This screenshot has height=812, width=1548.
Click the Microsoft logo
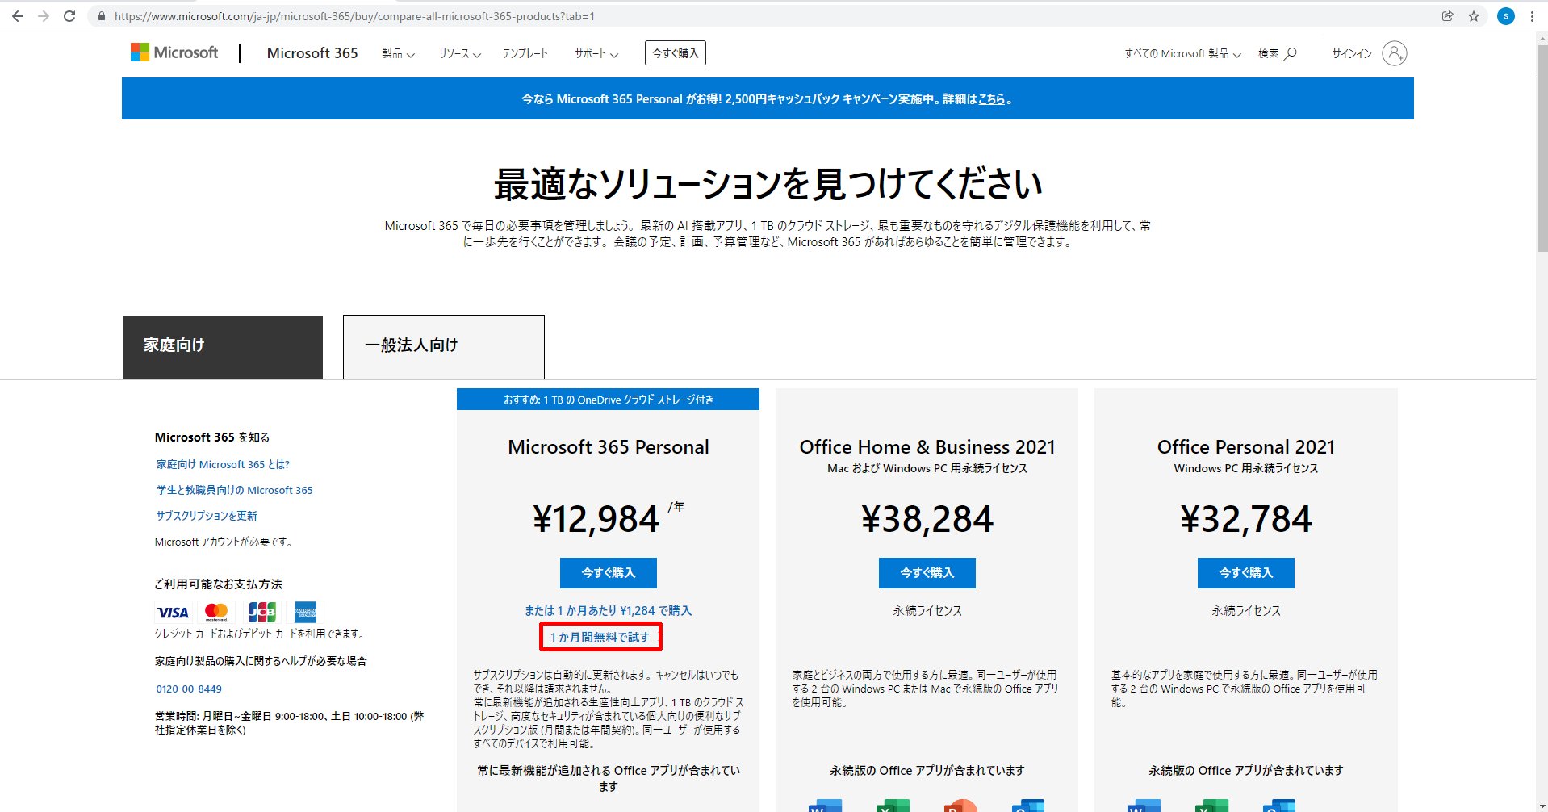(174, 52)
